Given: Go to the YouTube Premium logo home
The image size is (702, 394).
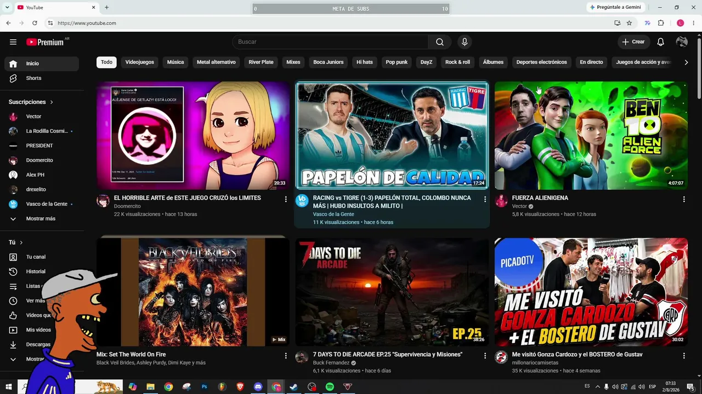Looking at the screenshot, I should point(46,42).
